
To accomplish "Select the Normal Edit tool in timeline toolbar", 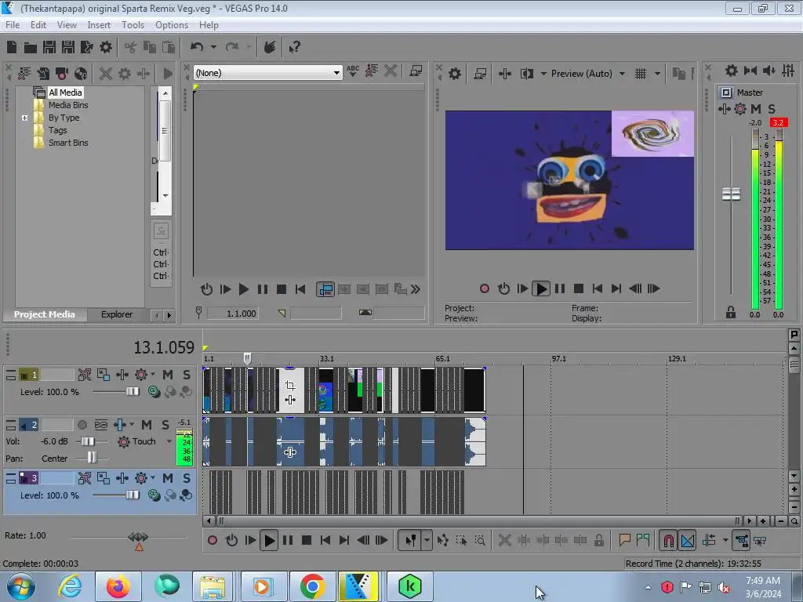I will [411, 540].
